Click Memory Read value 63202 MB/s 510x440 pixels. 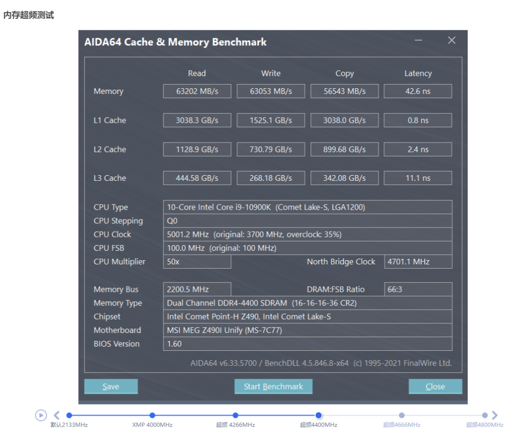(197, 91)
